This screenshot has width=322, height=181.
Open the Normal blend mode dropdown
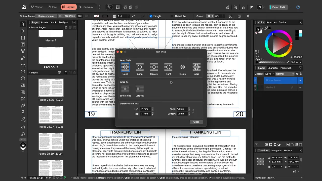[285, 74]
